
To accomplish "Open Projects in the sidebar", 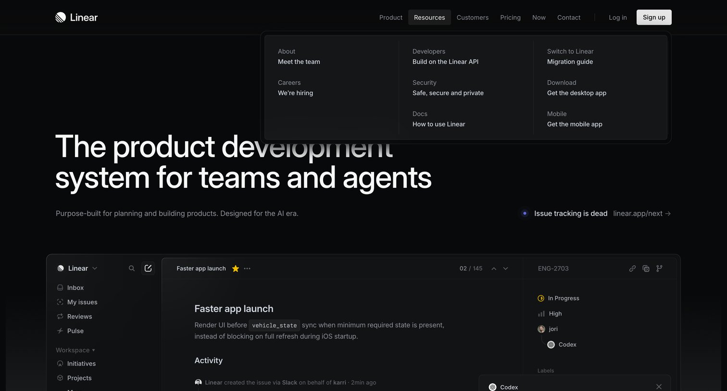I will (79, 378).
